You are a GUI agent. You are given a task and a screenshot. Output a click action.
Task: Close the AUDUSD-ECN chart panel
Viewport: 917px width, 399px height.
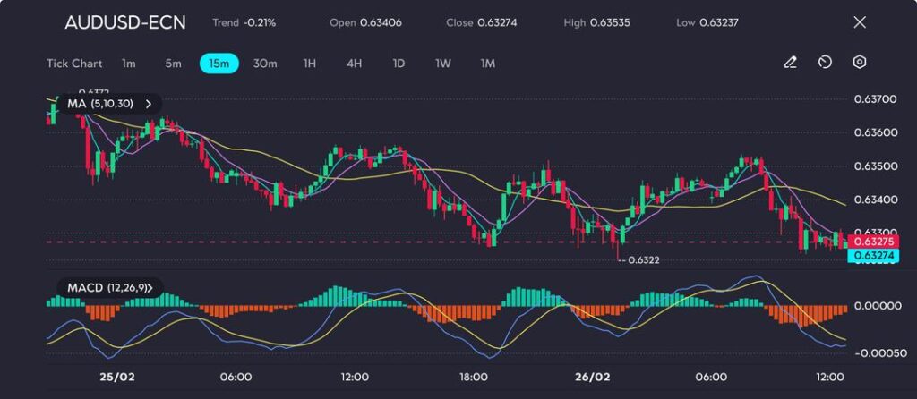pos(860,22)
